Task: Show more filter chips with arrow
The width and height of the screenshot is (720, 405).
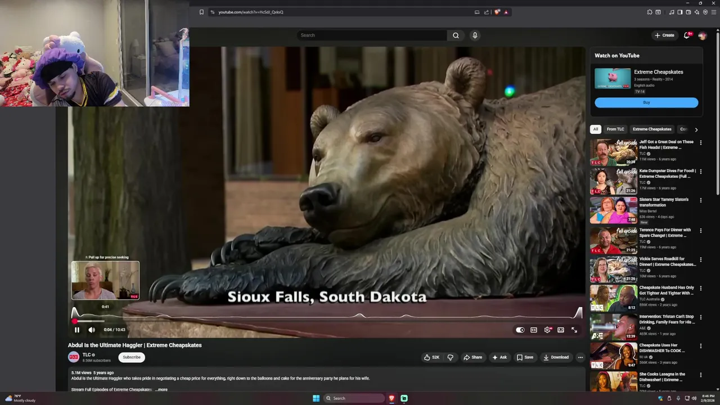Action: click(696, 129)
